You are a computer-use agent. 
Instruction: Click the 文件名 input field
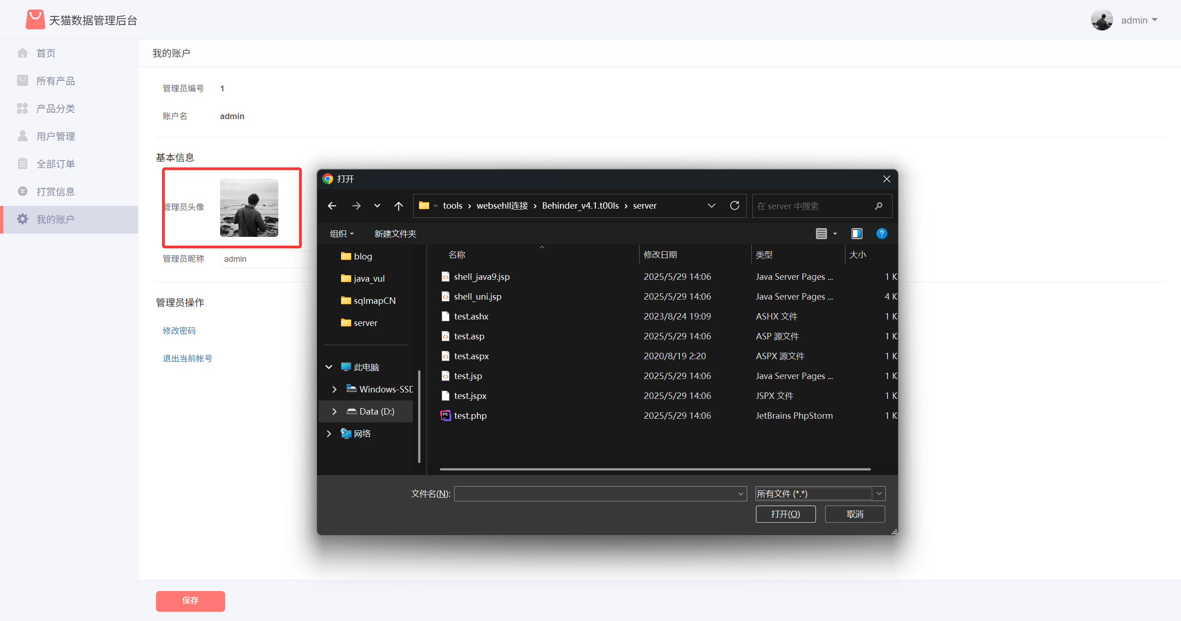[595, 494]
